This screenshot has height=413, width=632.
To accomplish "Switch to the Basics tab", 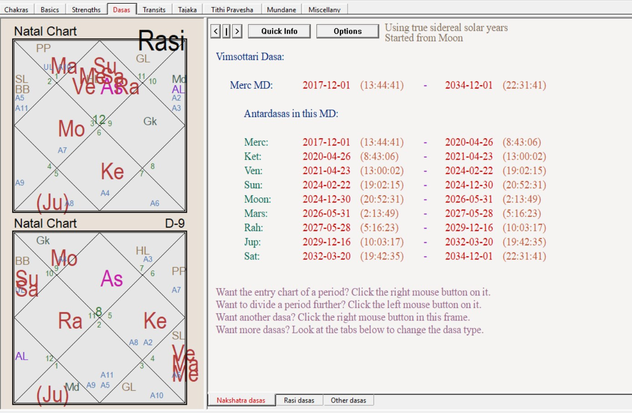I will (x=50, y=9).
